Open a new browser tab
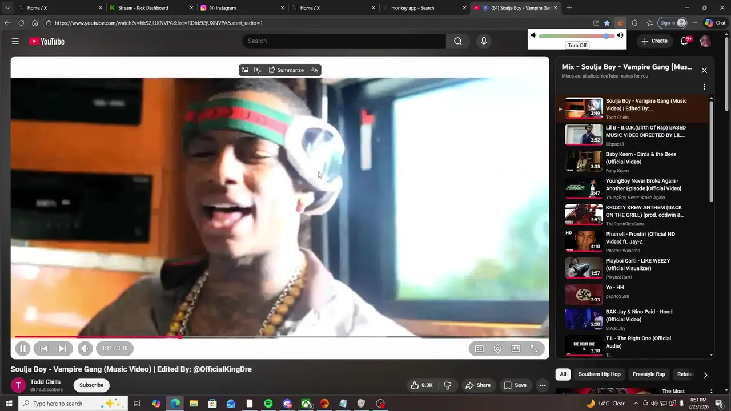The height and width of the screenshot is (411, 731). pos(569,8)
